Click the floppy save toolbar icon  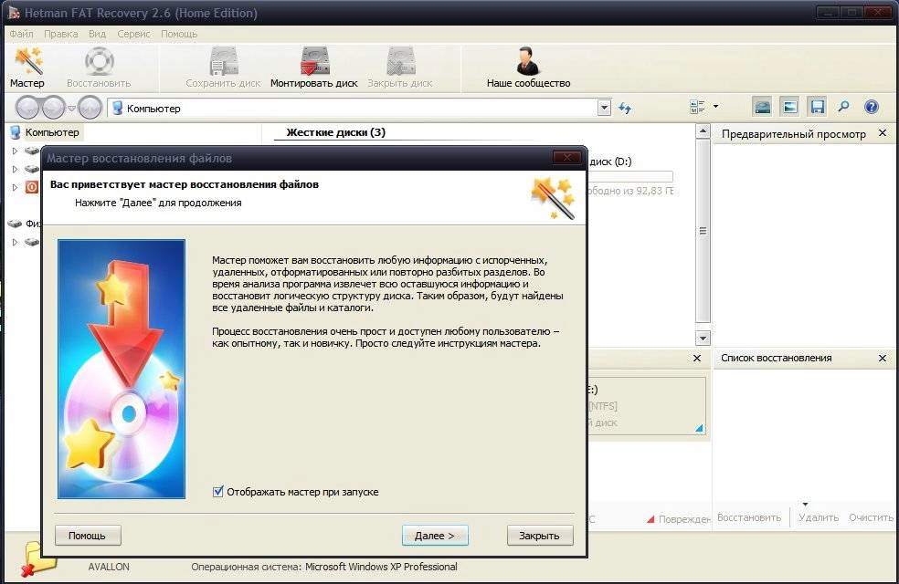(817, 107)
